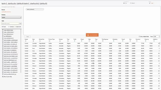The height and width of the screenshot is (90, 161).
Task: Select the testv1 seattlecrime table entry
Action: 10,62
